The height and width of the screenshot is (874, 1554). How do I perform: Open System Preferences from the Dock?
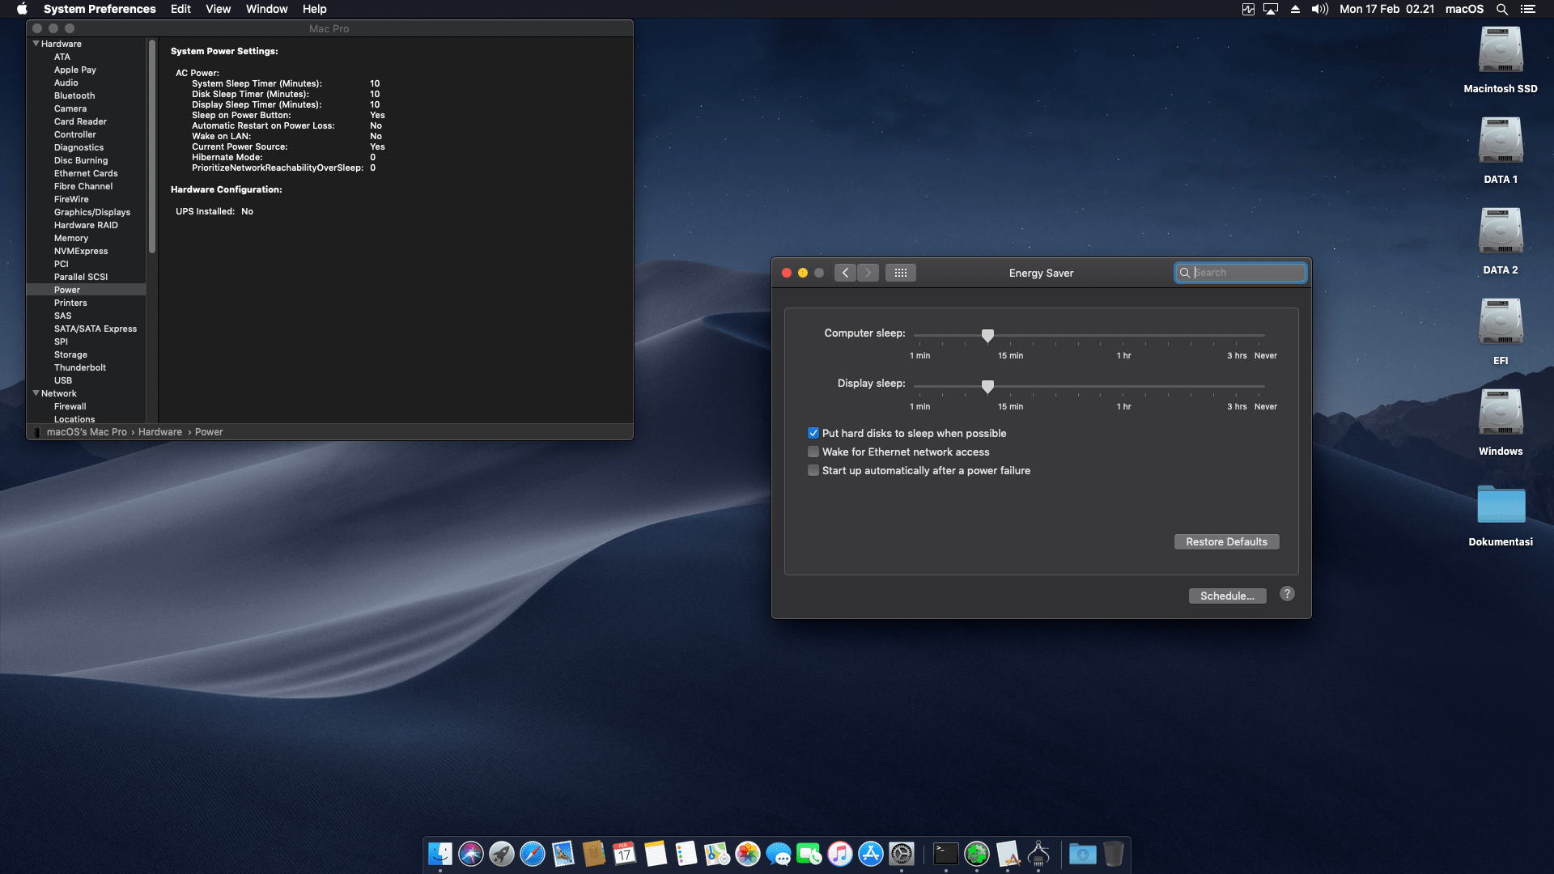tap(901, 854)
